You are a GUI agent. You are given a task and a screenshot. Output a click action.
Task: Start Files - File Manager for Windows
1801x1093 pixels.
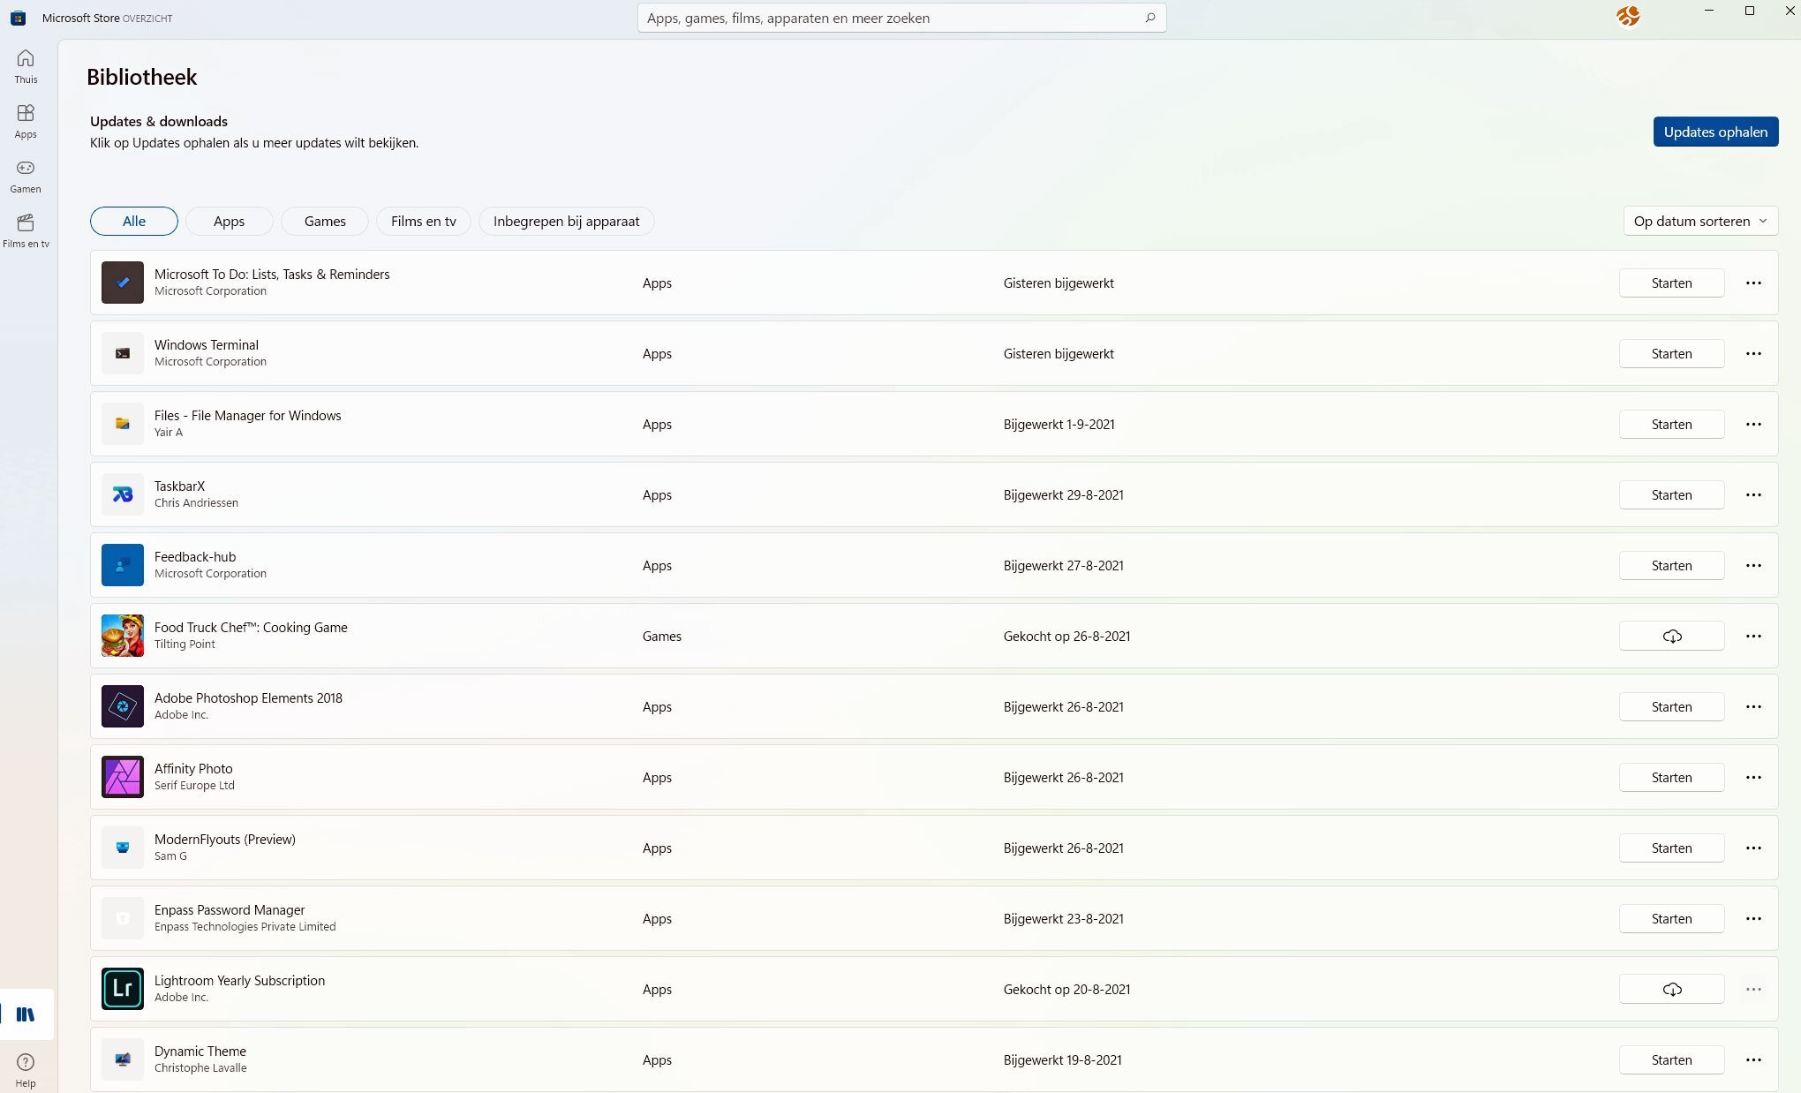point(1671,424)
